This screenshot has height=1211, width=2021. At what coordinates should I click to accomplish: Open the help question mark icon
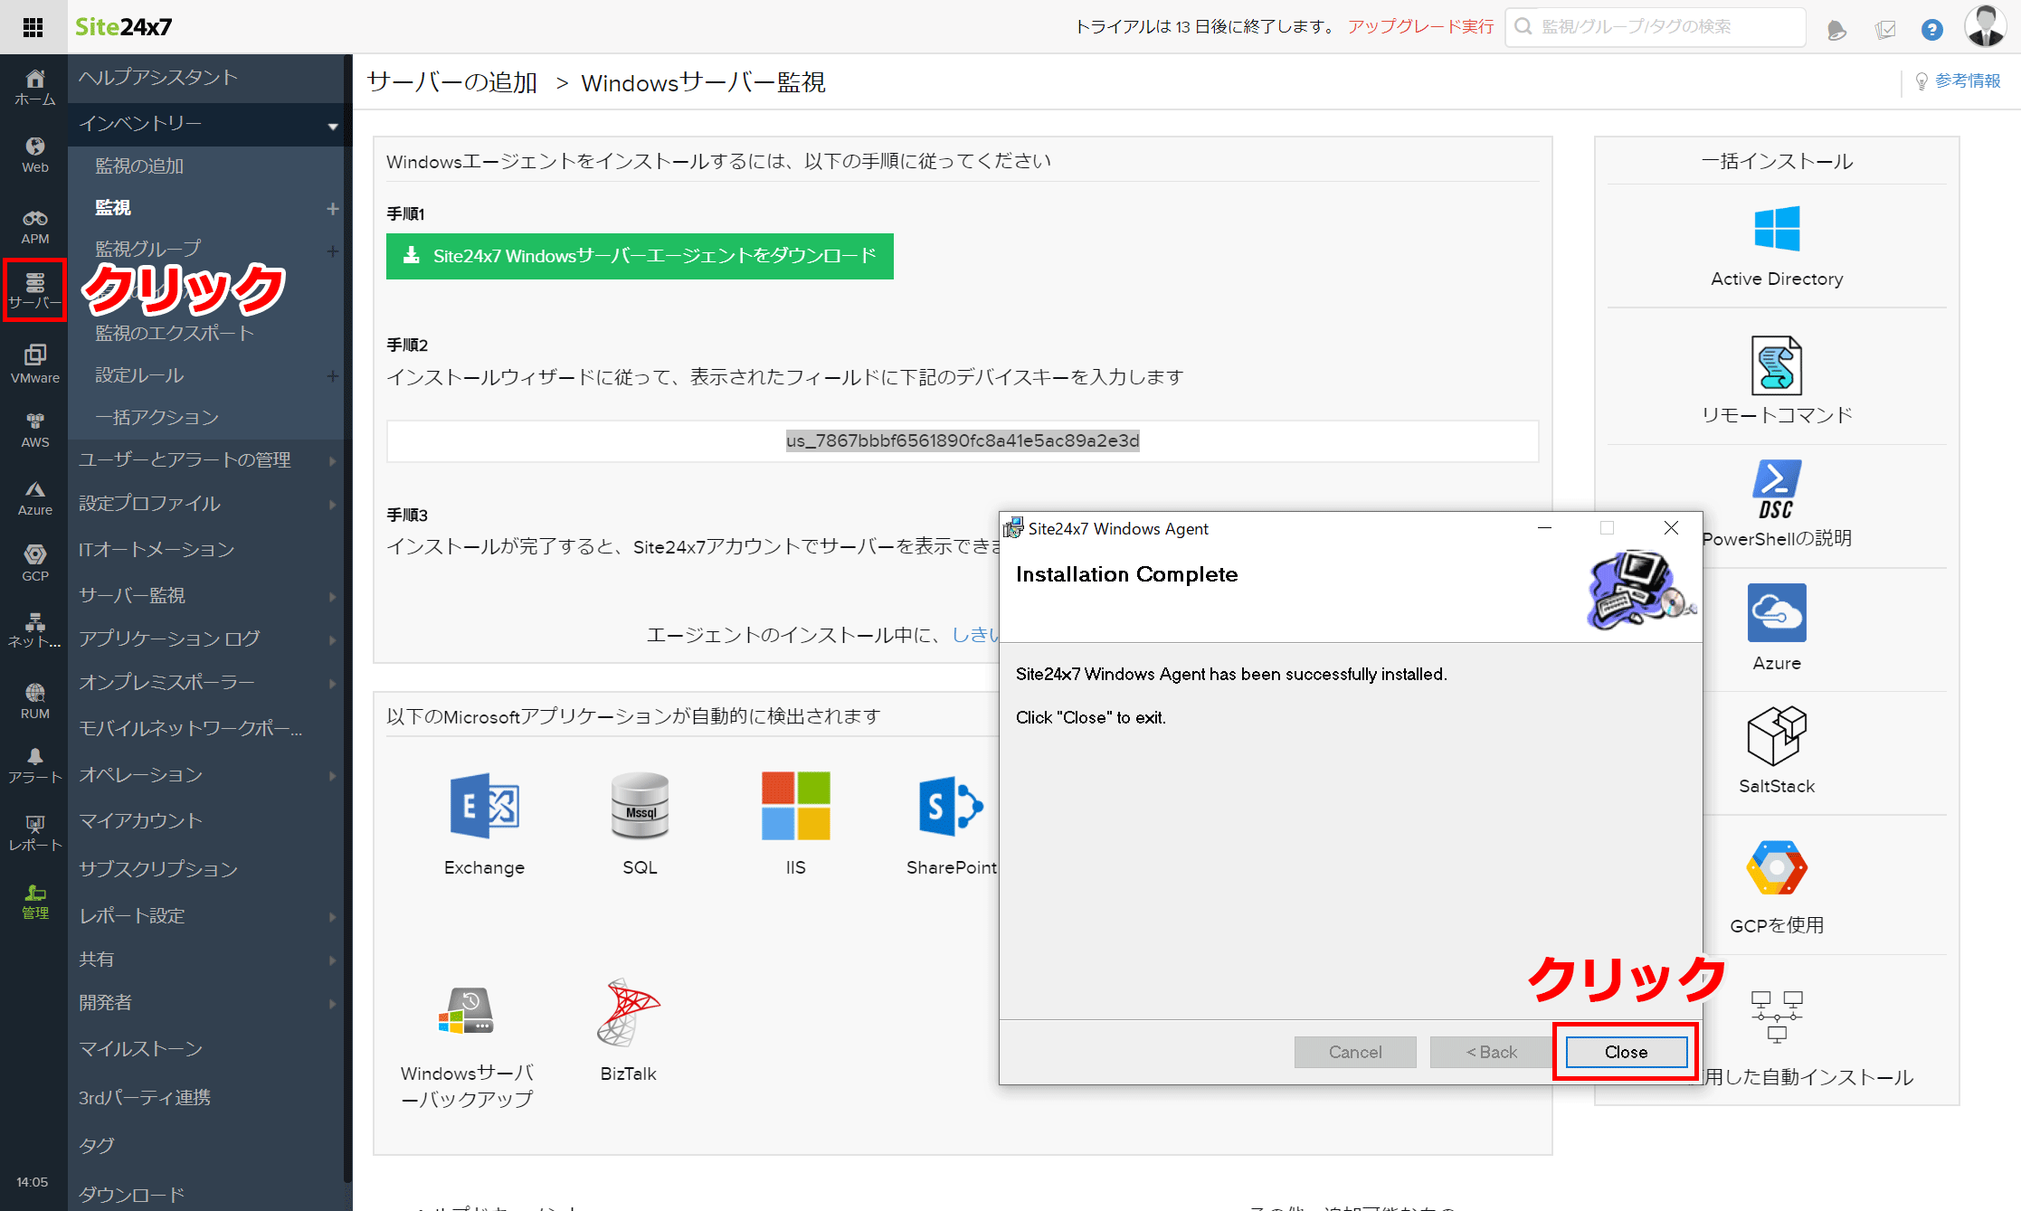click(1932, 30)
